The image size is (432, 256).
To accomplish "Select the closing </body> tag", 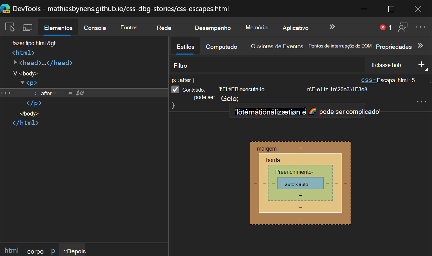I will tap(29, 114).
